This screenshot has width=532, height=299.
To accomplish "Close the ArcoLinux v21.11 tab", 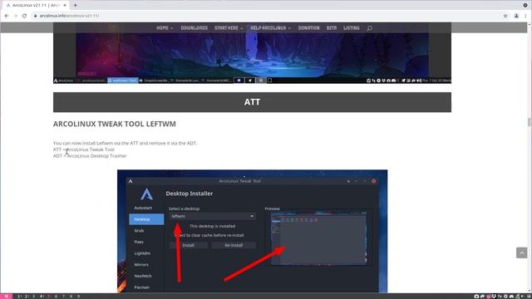I will pos(65,5).
